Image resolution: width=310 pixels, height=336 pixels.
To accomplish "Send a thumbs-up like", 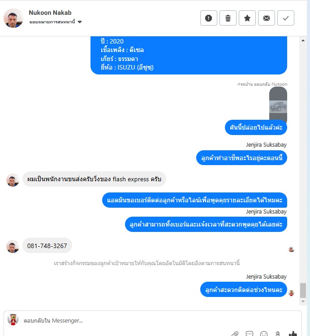I will (293, 334).
